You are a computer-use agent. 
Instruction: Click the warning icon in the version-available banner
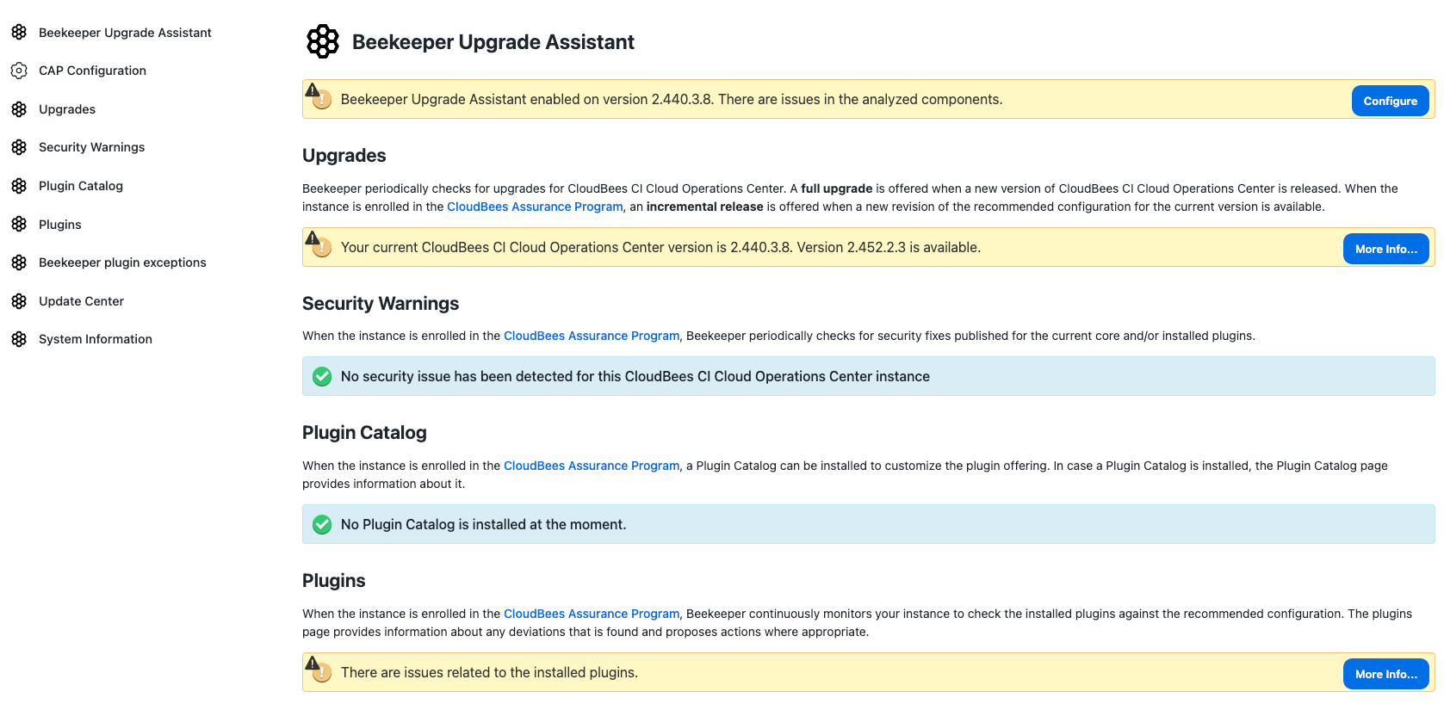click(x=319, y=244)
